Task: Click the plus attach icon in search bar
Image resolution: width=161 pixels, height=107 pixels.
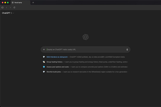Action: 44,49
